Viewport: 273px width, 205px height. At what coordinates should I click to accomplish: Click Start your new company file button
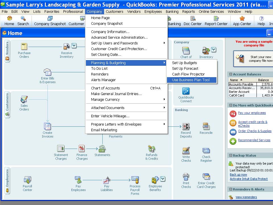253,59
